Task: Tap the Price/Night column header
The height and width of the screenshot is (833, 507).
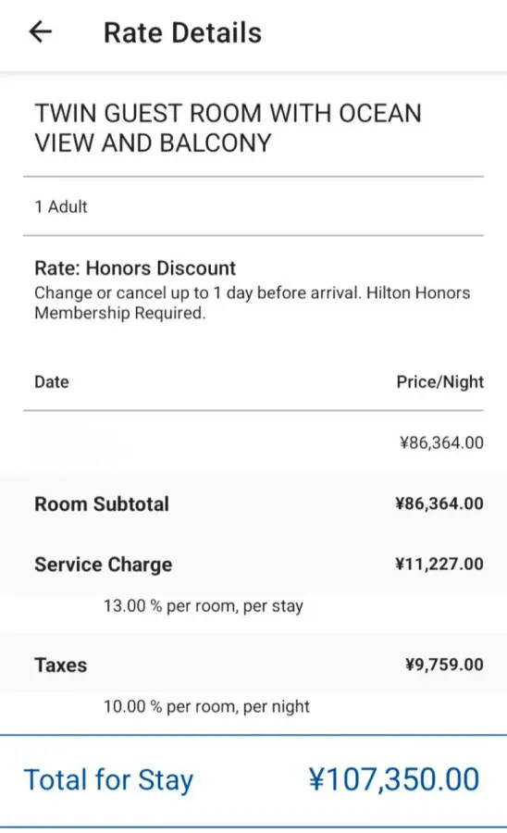Action: [440, 382]
